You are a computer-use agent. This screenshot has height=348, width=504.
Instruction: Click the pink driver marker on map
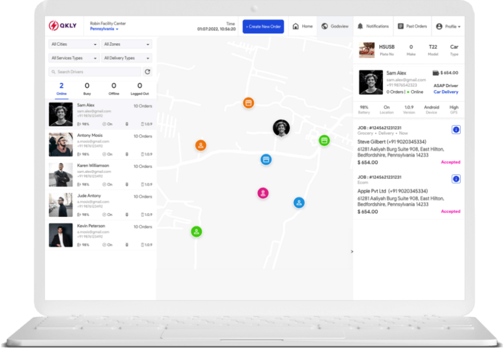pyautogui.click(x=263, y=193)
